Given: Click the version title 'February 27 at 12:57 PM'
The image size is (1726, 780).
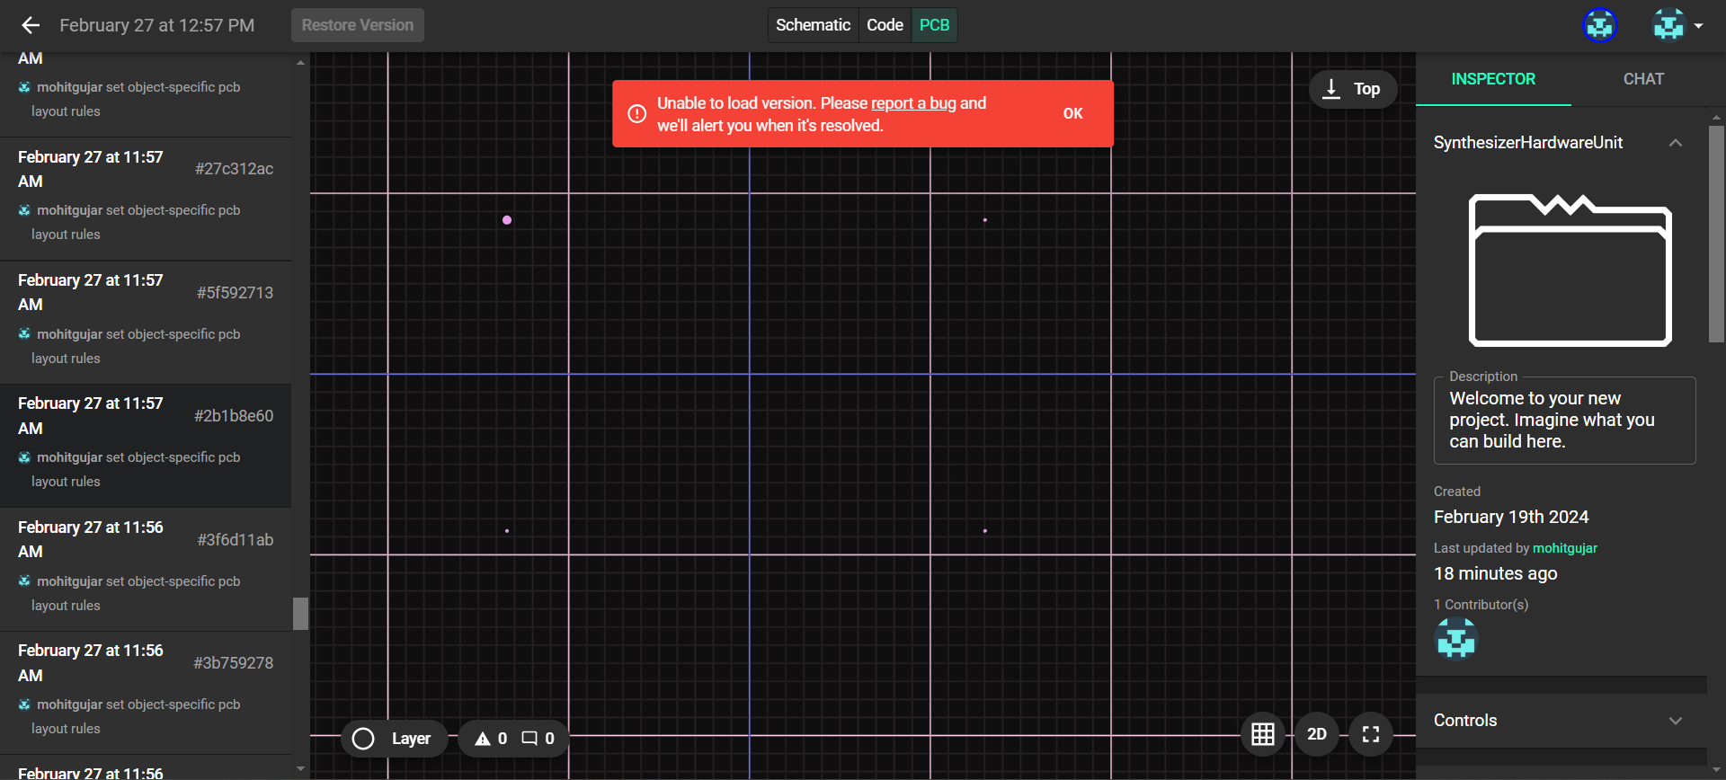Looking at the screenshot, I should tap(157, 25).
